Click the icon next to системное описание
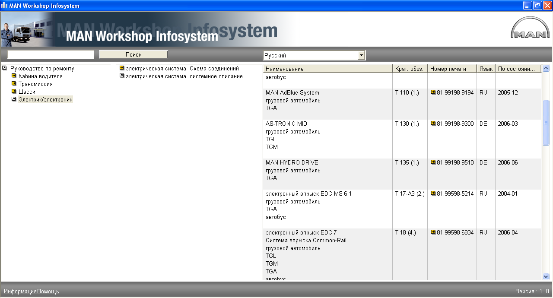This screenshot has width=553, height=298. coord(122,76)
